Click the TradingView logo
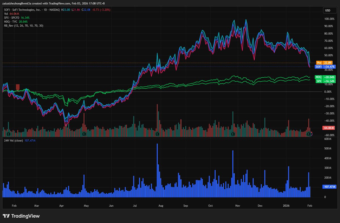This screenshot has width=340, height=223. tap(21, 216)
